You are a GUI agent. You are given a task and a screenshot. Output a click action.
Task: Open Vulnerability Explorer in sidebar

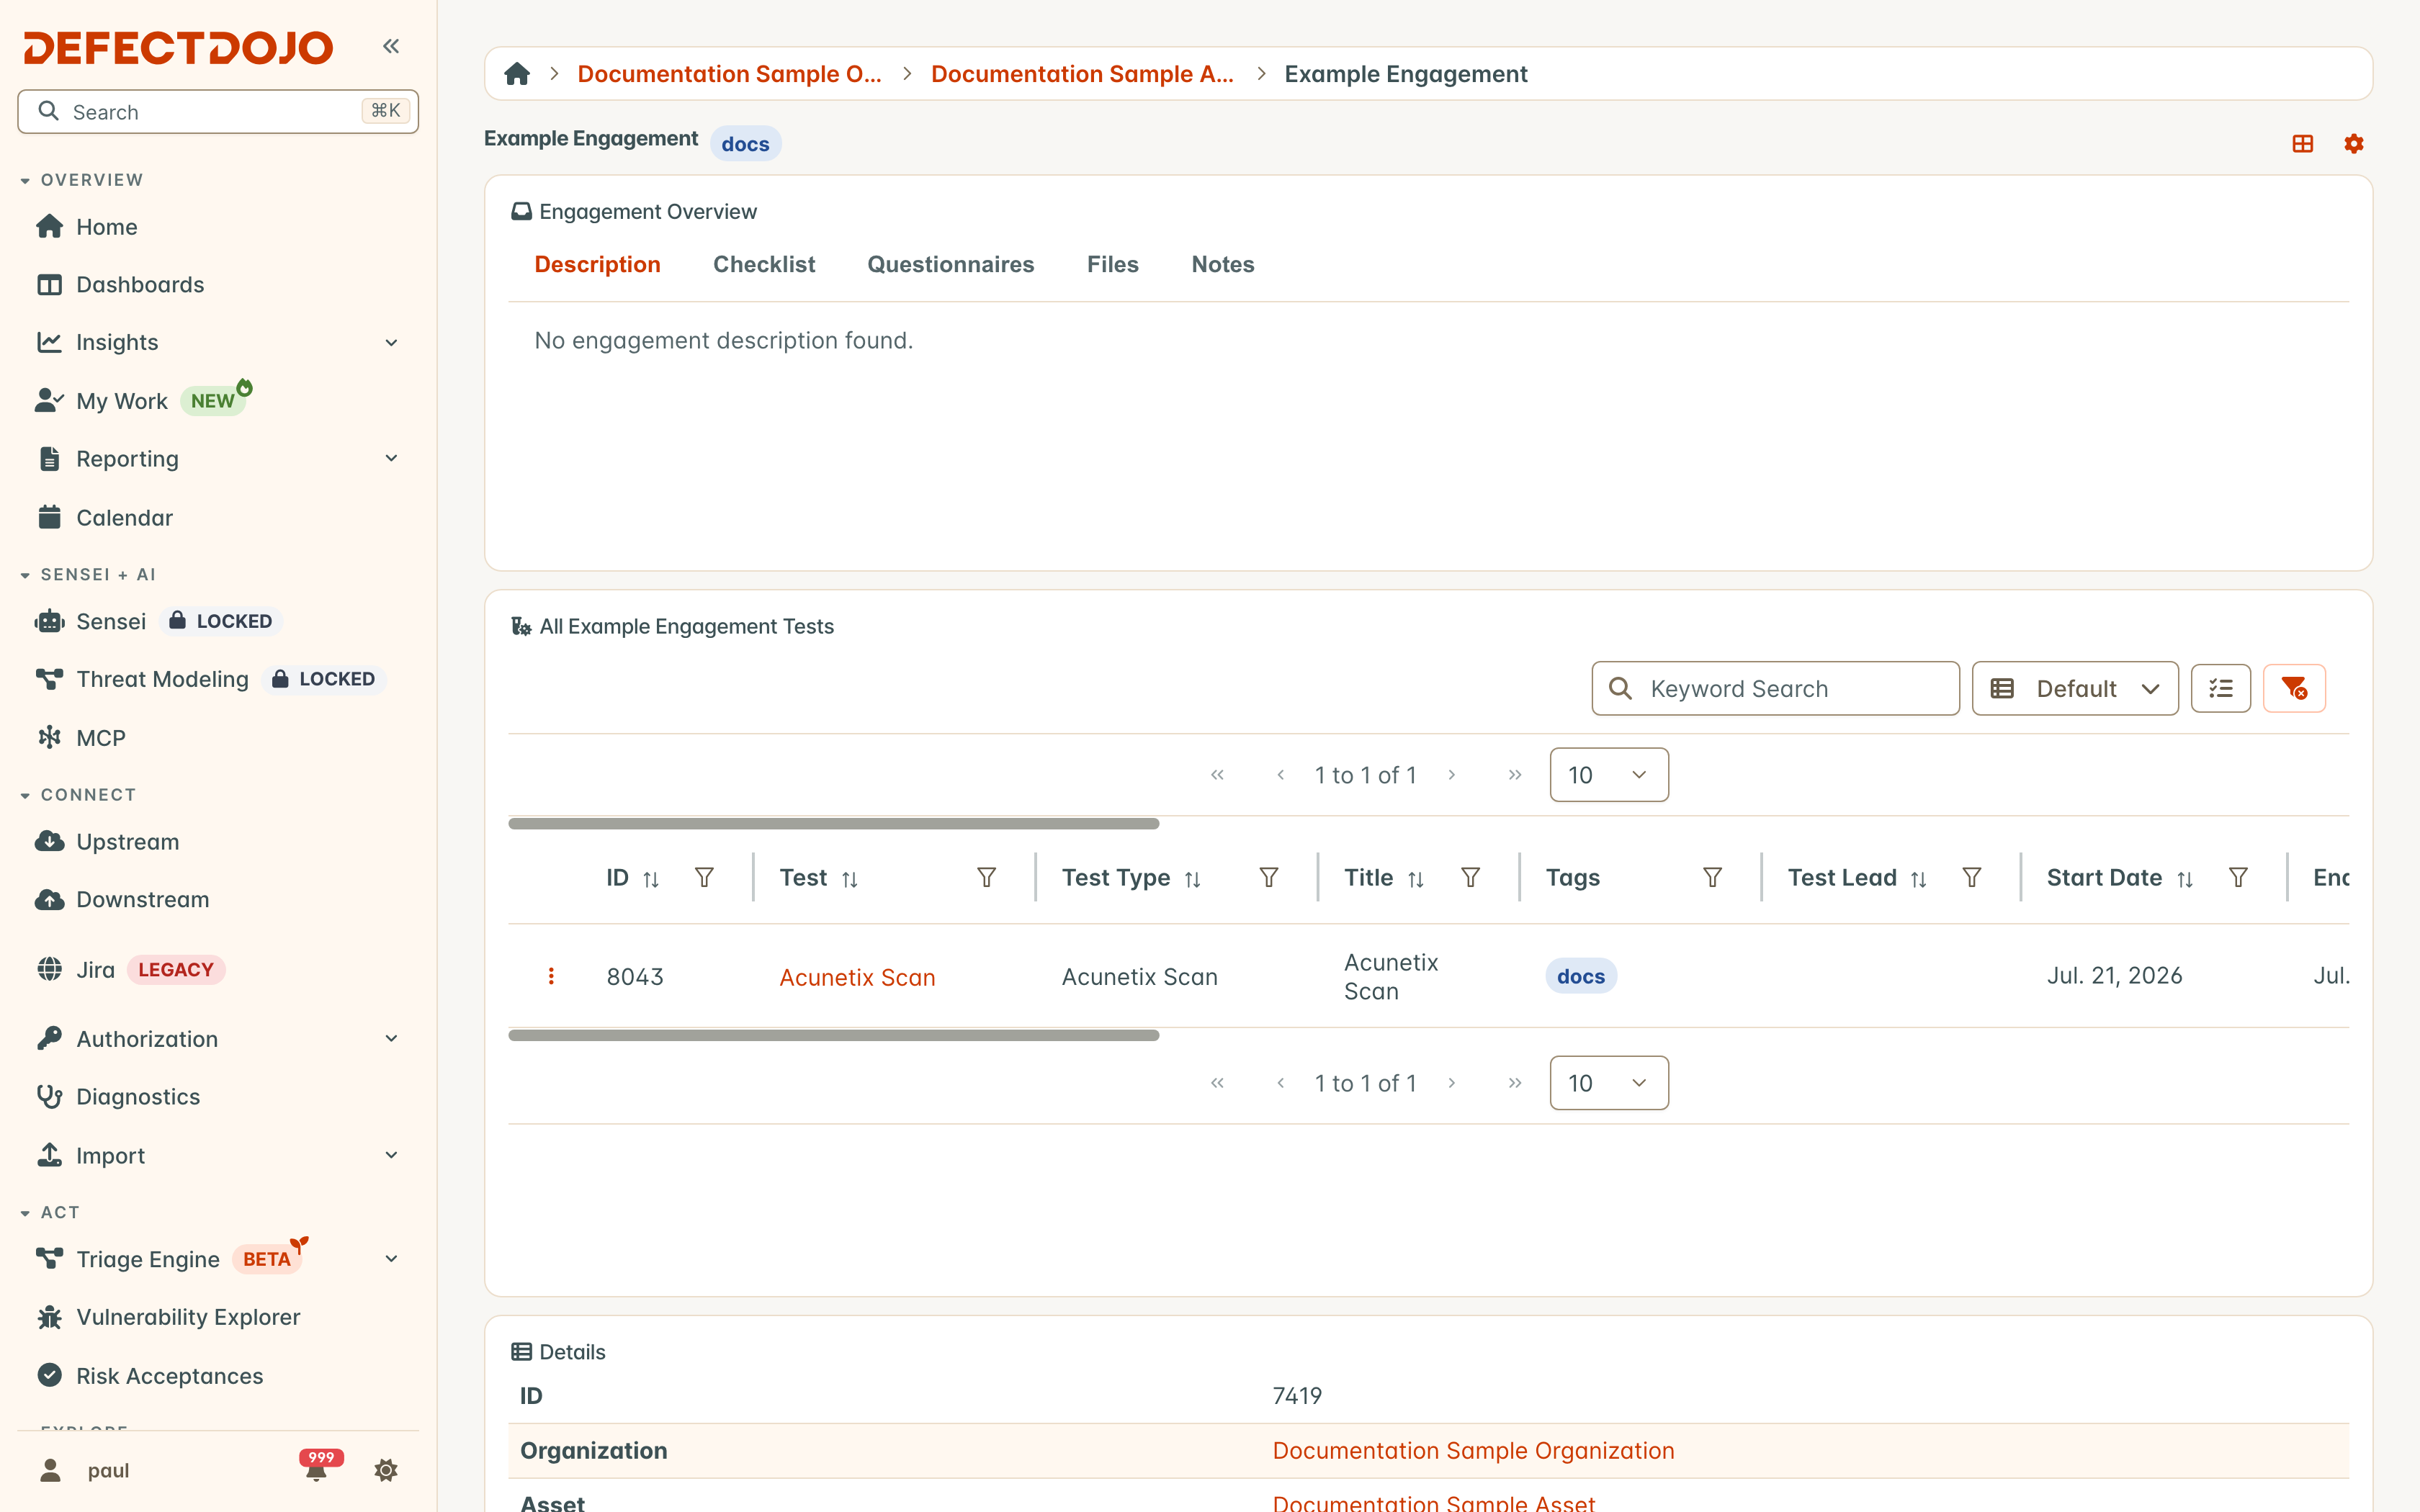coord(188,1317)
